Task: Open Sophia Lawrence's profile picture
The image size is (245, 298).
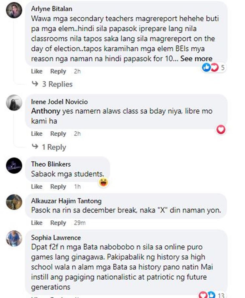Action: coord(14,238)
